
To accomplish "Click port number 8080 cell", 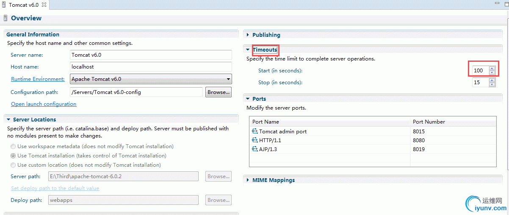I will pos(453,140).
